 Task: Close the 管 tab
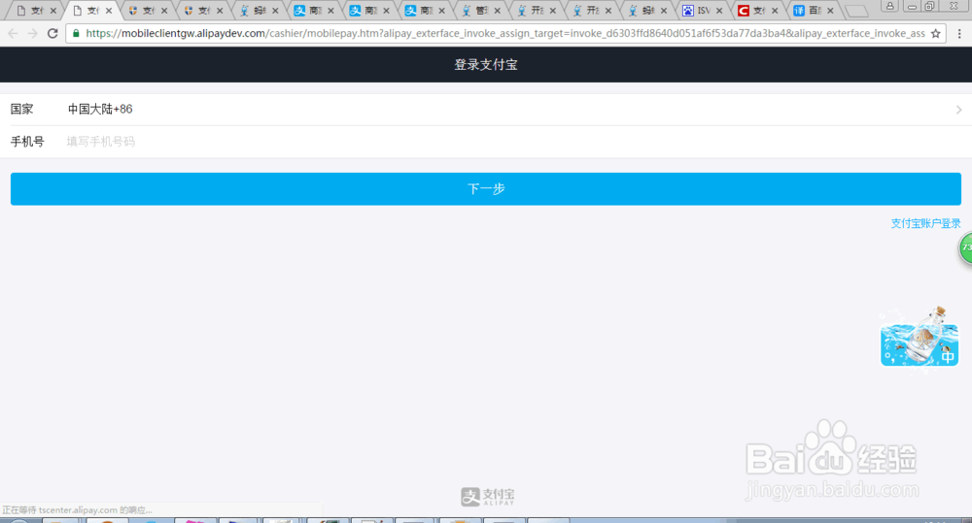tap(497, 11)
